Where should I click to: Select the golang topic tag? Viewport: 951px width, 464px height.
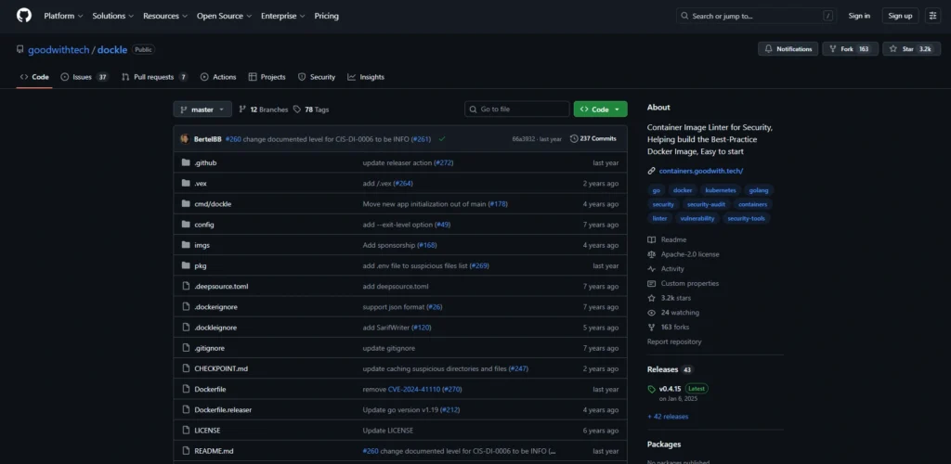point(758,190)
